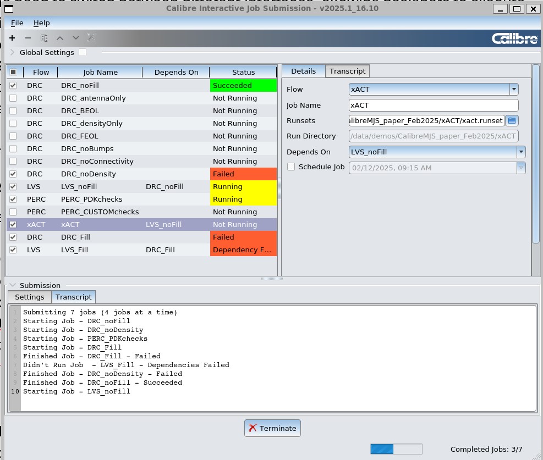Click the green Succeeded status cell

pyautogui.click(x=243, y=85)
